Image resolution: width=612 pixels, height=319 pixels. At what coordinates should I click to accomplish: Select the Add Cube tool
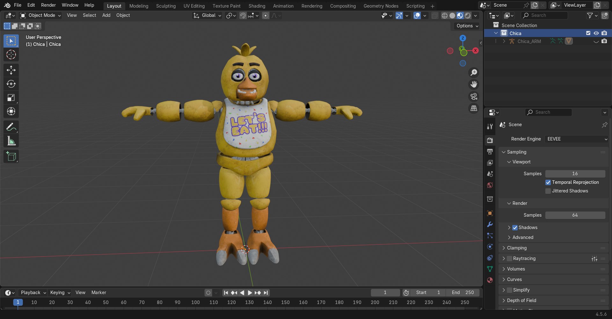click(11, 156)
